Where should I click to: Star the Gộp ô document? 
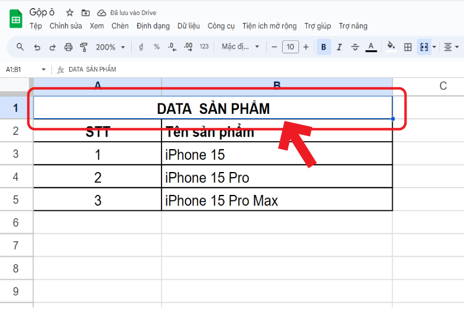(x=69, y=13)
